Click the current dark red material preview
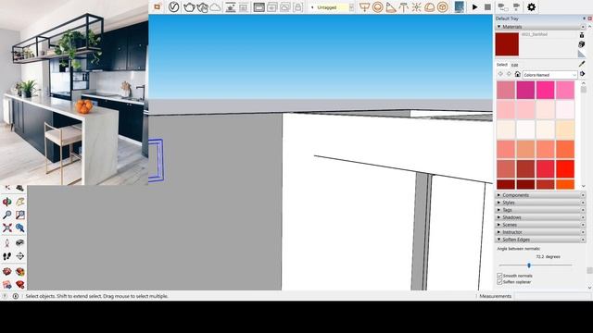Image resolution: width=593 pixels, height=333 pixels. tap(507, 44)
